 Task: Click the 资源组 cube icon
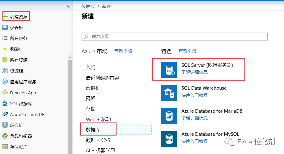[x=5, y=71]
